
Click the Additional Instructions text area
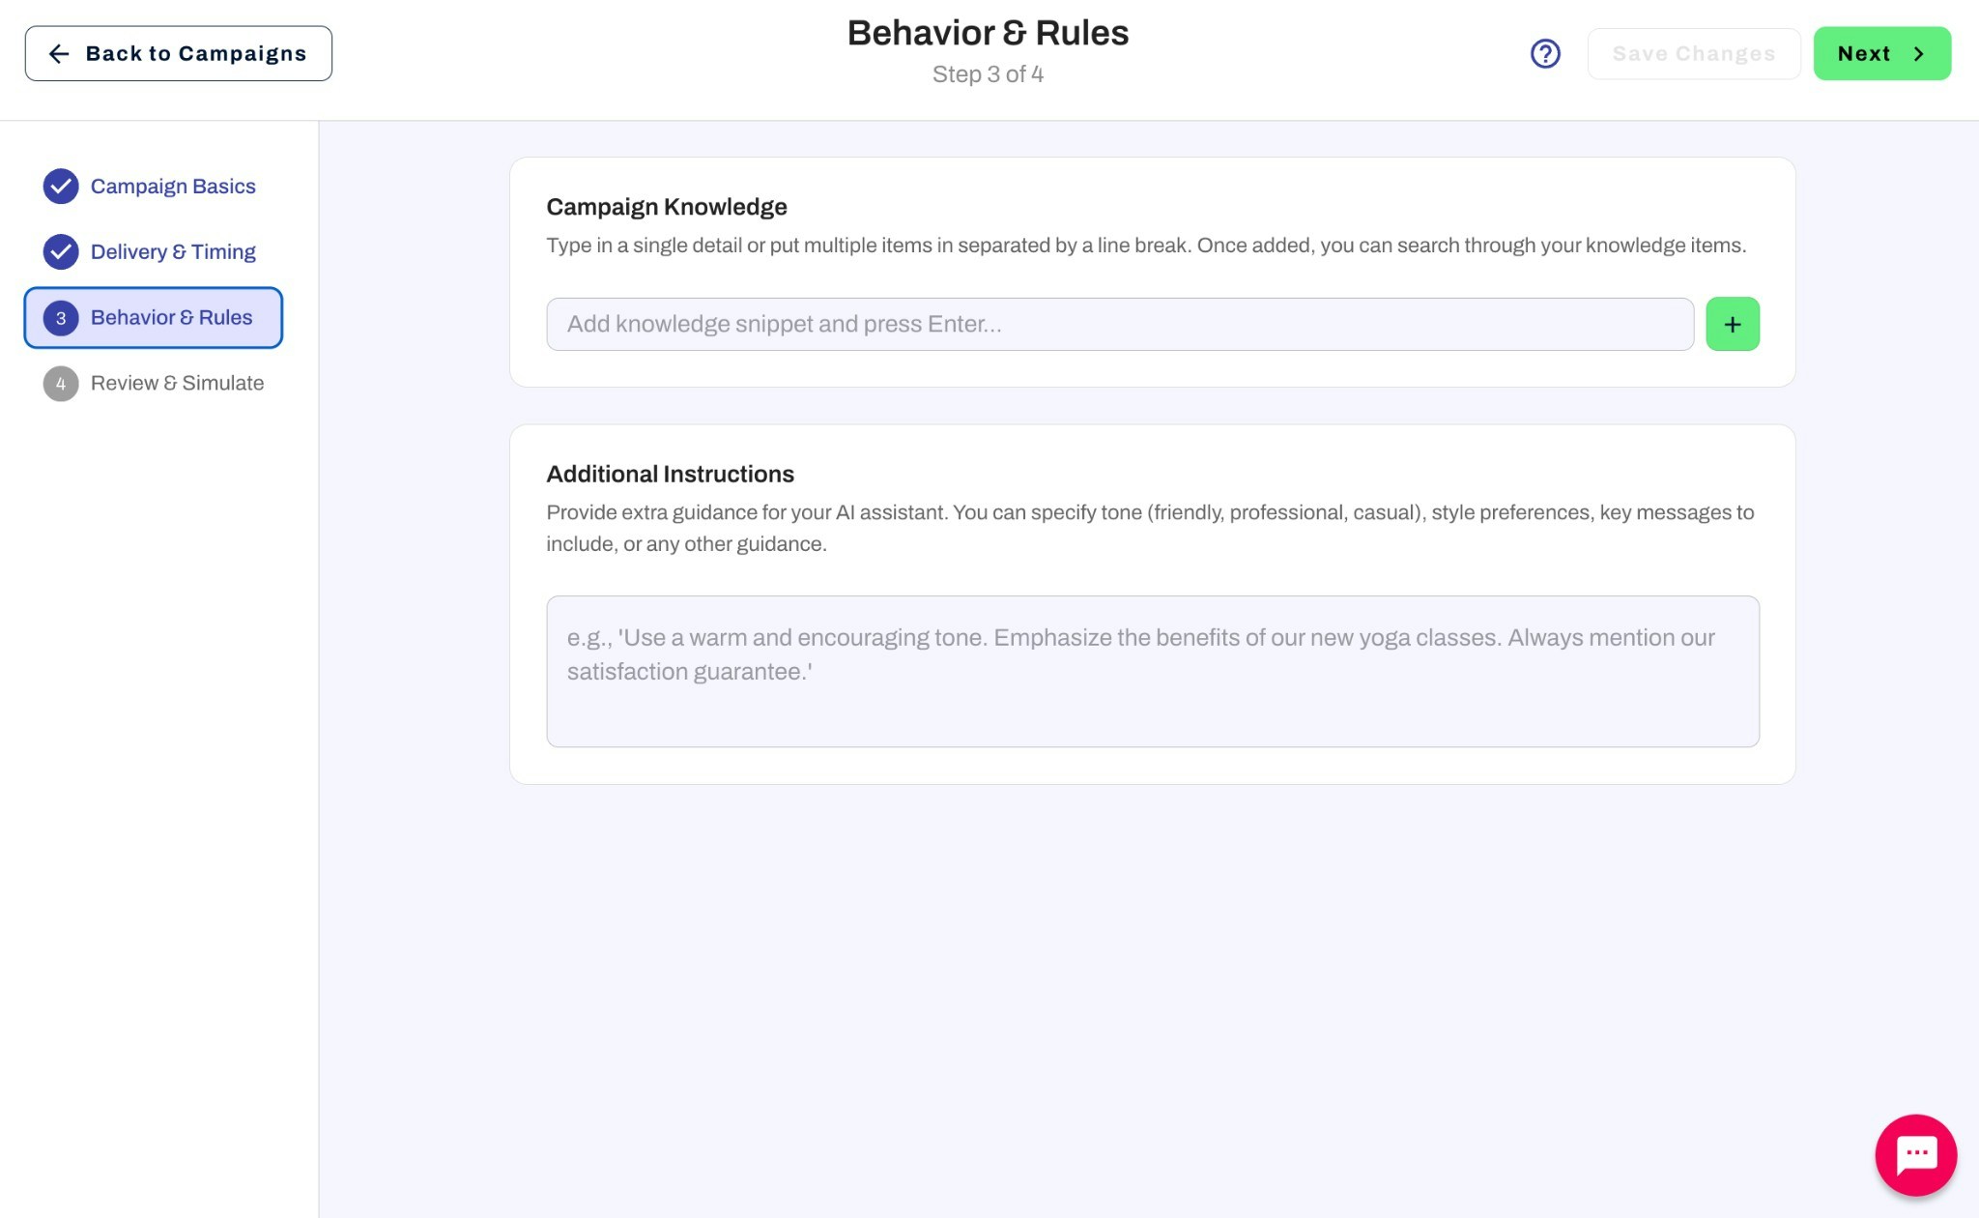tap(1153, 671)
